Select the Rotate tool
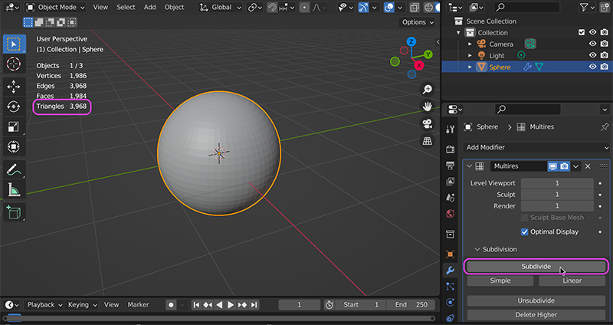 pyautogui.click(x=13, y=107)
